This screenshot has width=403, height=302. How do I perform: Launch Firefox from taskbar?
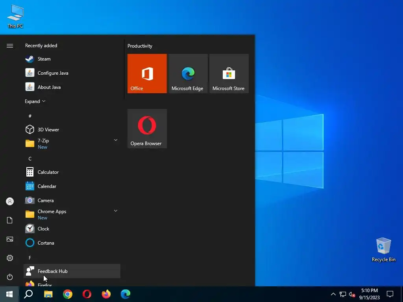click(106, 294)
